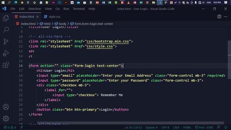Open the Explorer view in the activity bar

(6, 18)
